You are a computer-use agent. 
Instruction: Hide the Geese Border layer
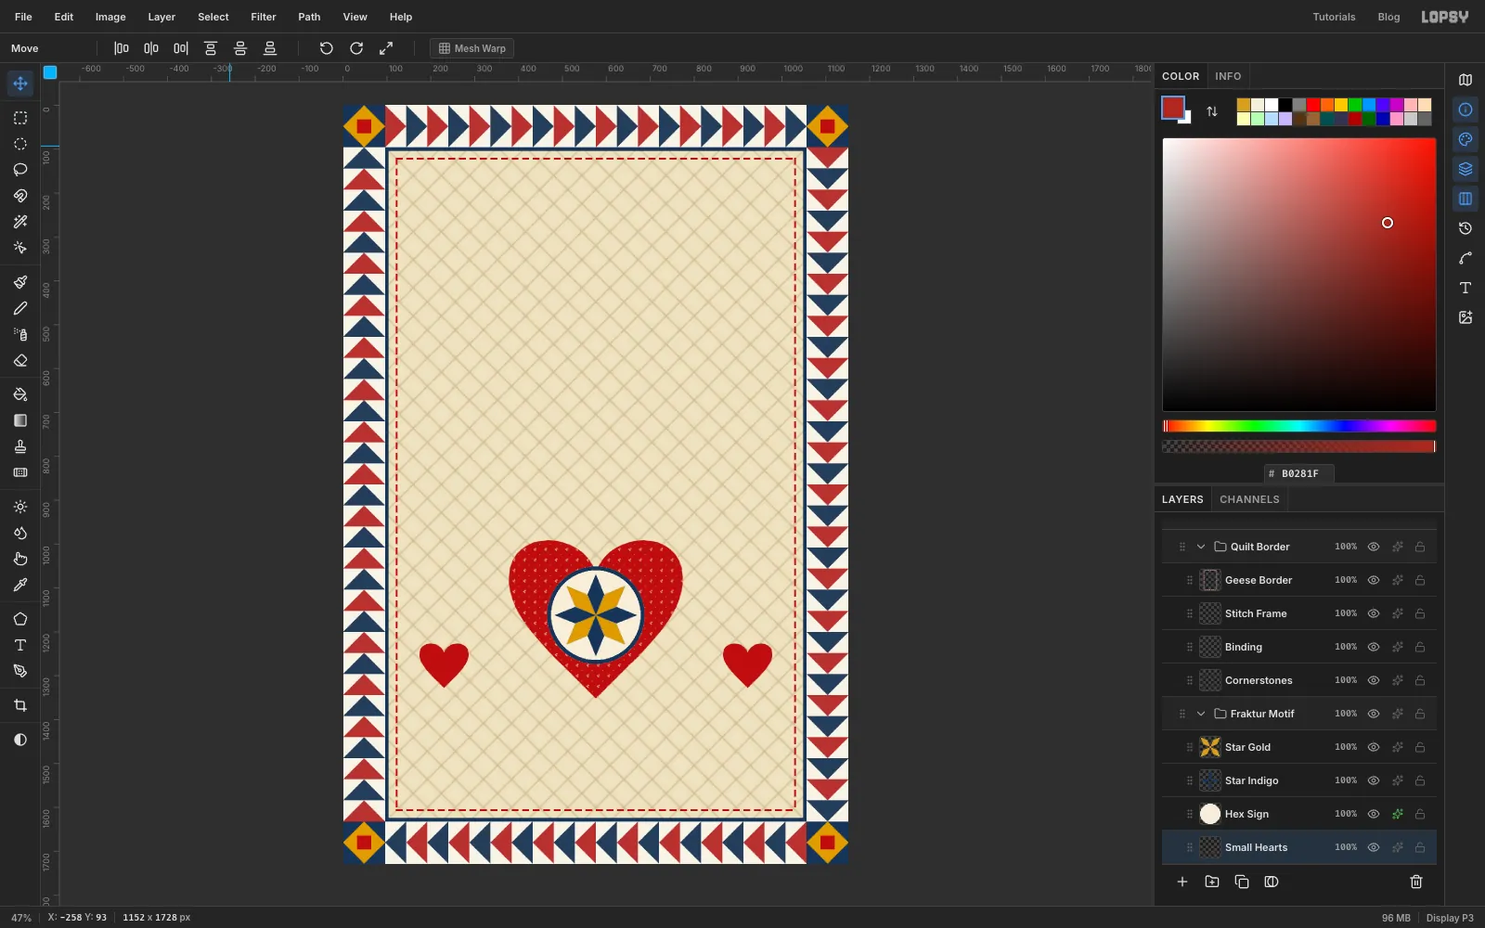coord(1374,580)
